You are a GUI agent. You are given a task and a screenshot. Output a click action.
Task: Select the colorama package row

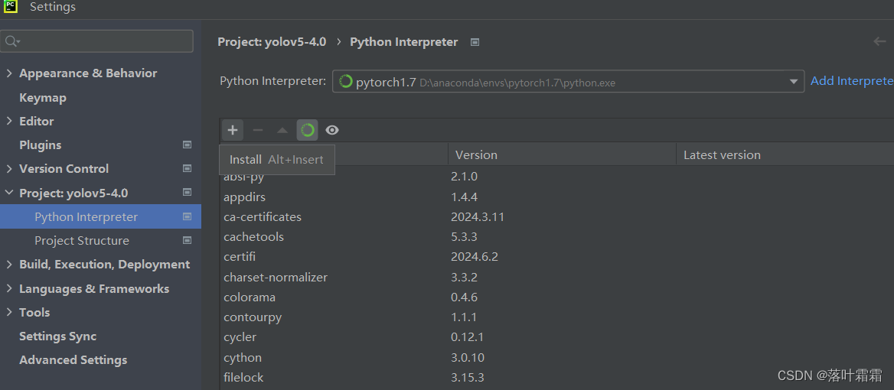click(556, 297)
